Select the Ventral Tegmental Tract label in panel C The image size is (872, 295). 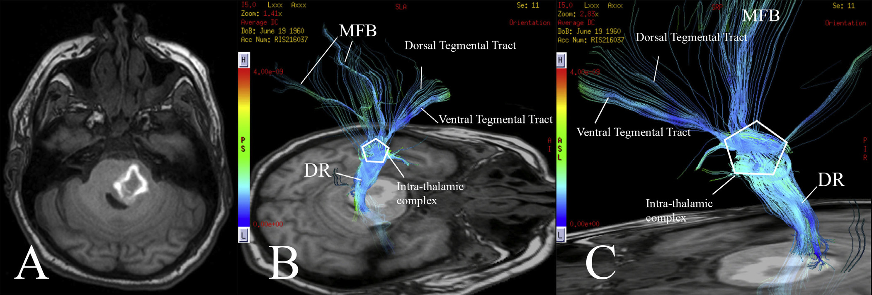click(x=633, y=132)
